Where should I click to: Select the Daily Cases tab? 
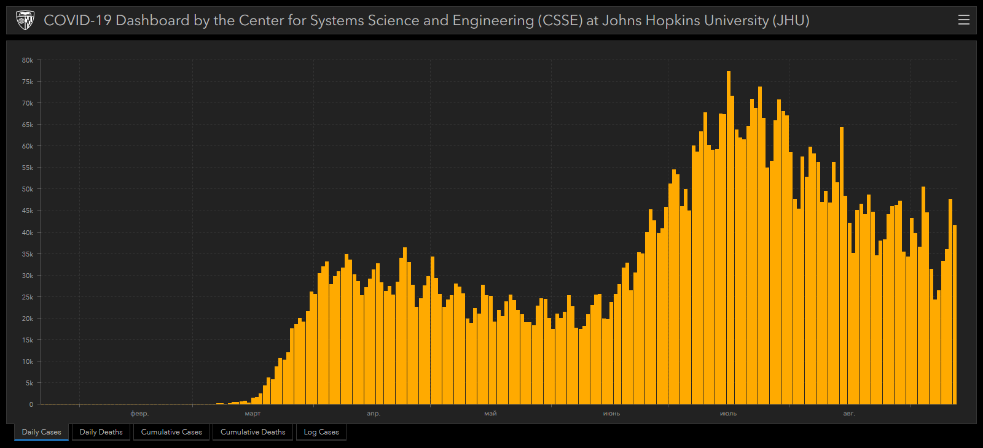(x=42, y=432)
